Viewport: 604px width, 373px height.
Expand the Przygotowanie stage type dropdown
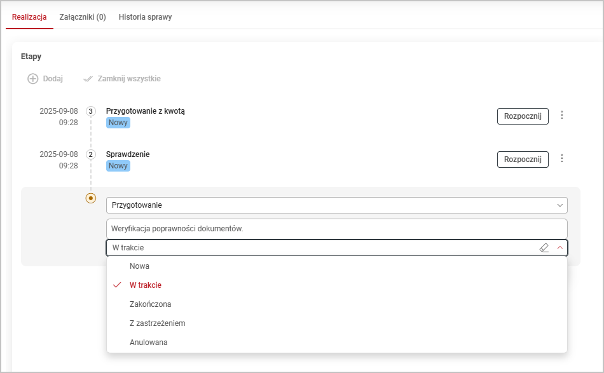(x=559, y=205)
